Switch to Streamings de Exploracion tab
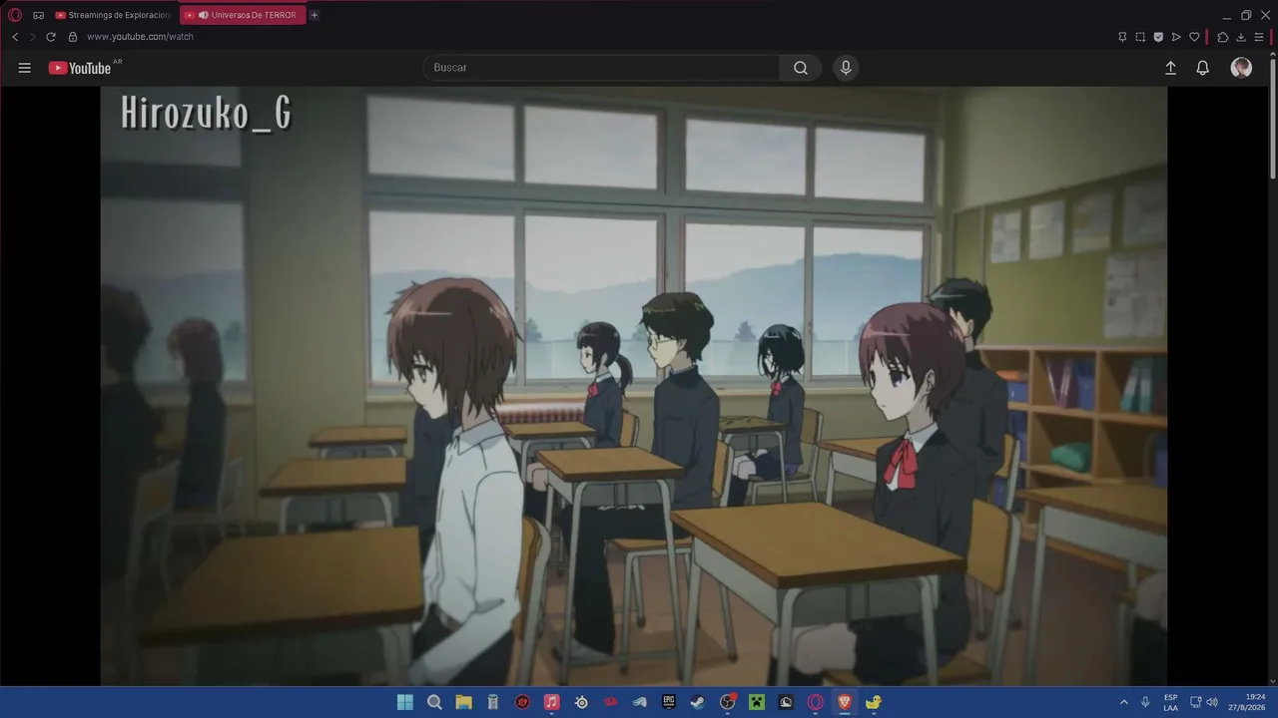1278x718 pixels. [115, 15]
